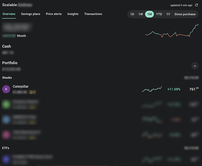Image resolution: width=202 pixels, height=166 pixels.
Task: Click the Caterpillar pending order clock badge
Action: coord(32,92)
